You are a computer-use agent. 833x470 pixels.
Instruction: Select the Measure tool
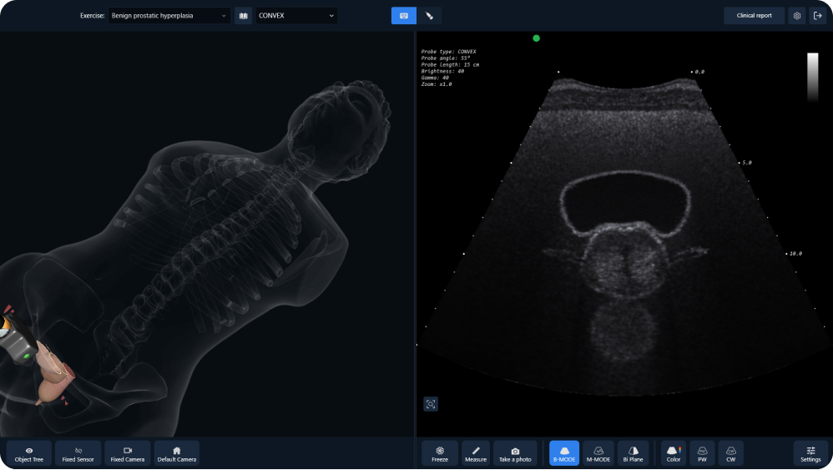[476, 453]
